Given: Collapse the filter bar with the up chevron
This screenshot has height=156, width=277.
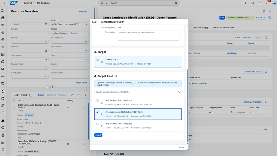Looking at the screenshot, I should [x=47, y=87].
